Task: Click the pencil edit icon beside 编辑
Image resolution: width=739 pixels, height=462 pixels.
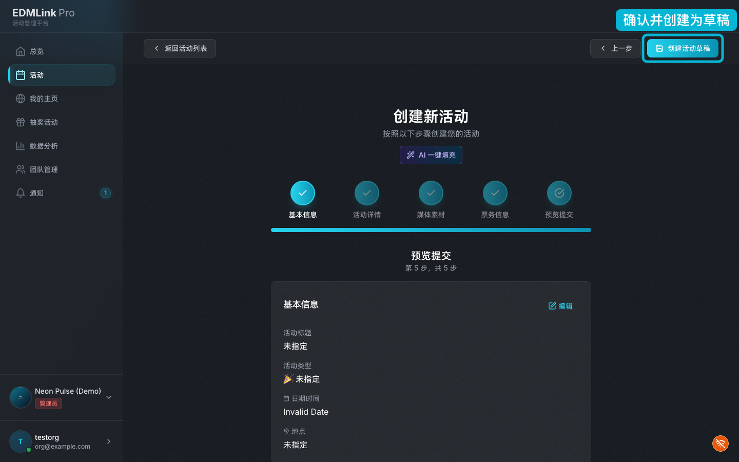Action: point(552,306)
